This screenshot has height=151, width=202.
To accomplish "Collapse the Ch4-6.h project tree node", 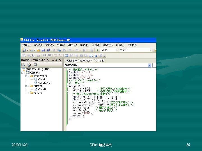I will 22,73.
